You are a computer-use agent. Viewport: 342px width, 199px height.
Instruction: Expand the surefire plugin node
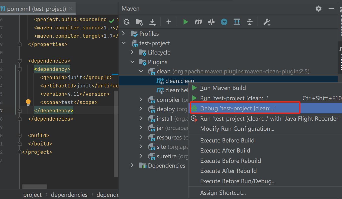[141, 156]
